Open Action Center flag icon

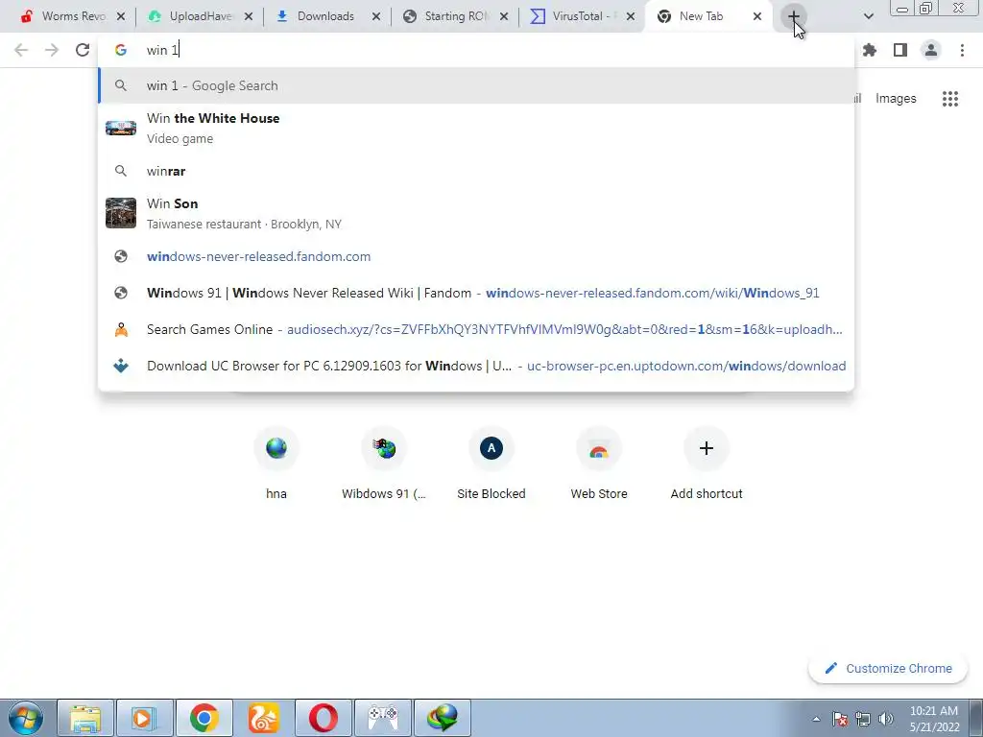(840, 719)
